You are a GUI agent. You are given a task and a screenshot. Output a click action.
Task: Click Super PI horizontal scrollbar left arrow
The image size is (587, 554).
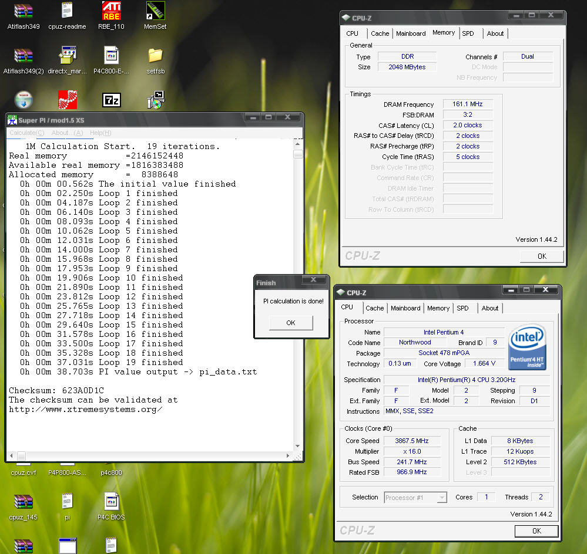[x=12, y=455]
